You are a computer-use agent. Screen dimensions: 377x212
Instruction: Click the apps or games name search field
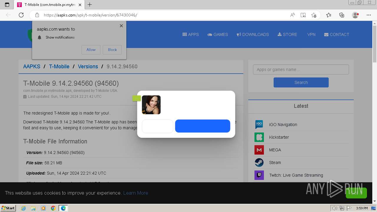click(301, 69)
